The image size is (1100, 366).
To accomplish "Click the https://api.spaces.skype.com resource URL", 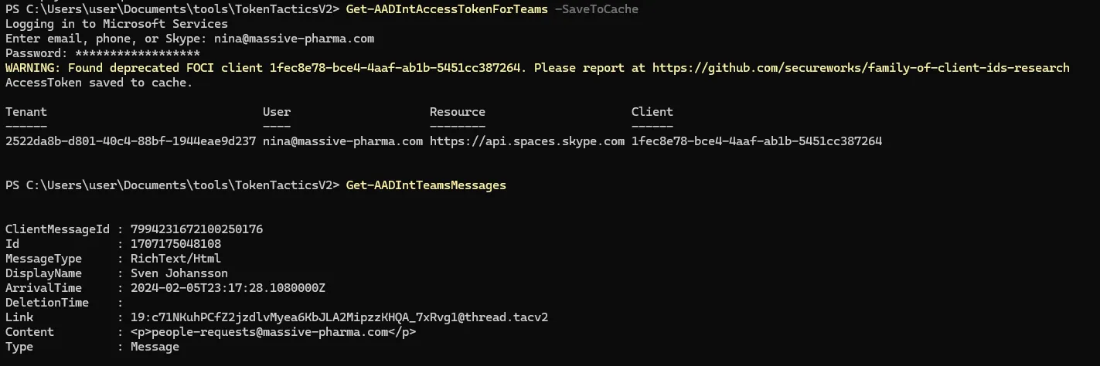I will click(527, 141).
